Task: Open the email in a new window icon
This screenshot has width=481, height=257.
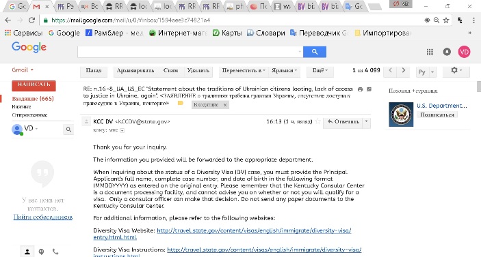Action: (x=369, y=89)
